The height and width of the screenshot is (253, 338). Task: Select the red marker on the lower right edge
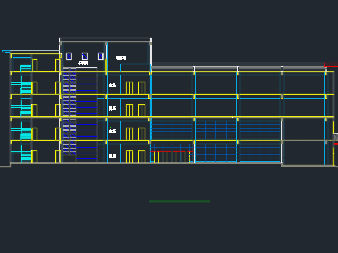pyautogui.click(x=335, y=144)
